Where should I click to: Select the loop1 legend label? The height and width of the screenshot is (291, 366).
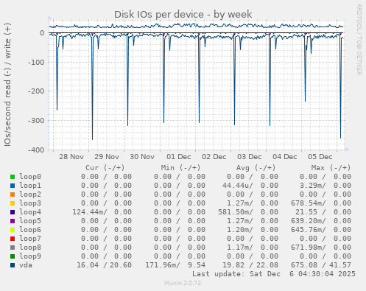tap(30, 186)
